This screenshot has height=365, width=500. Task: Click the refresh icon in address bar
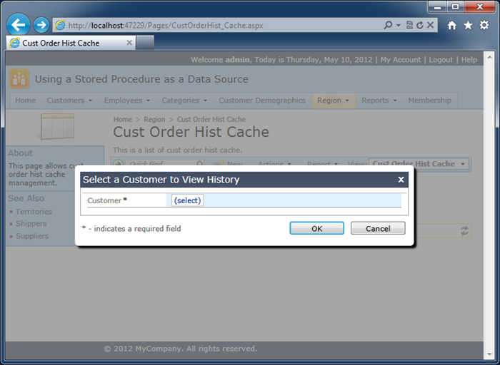[420, 25]
